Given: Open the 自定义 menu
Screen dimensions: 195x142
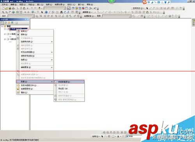Looking at the screenshot, I should [x=71, y=5].
